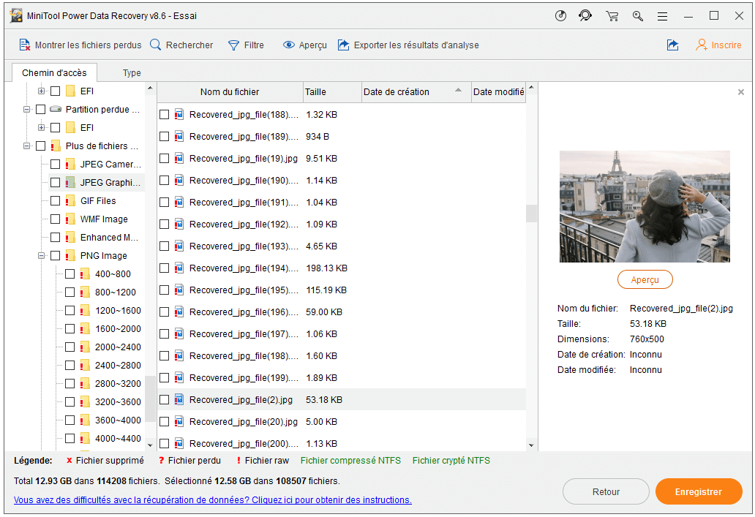Click the key registration icon
755x517 pixels.
click(x=637, y=16)
